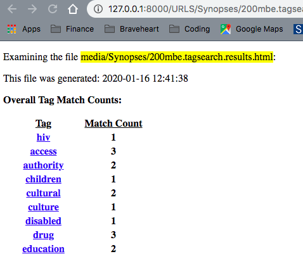View site information icon in address bar
Image resolution: width=303 pixels, height=254 pixels.
click(98, 9)
